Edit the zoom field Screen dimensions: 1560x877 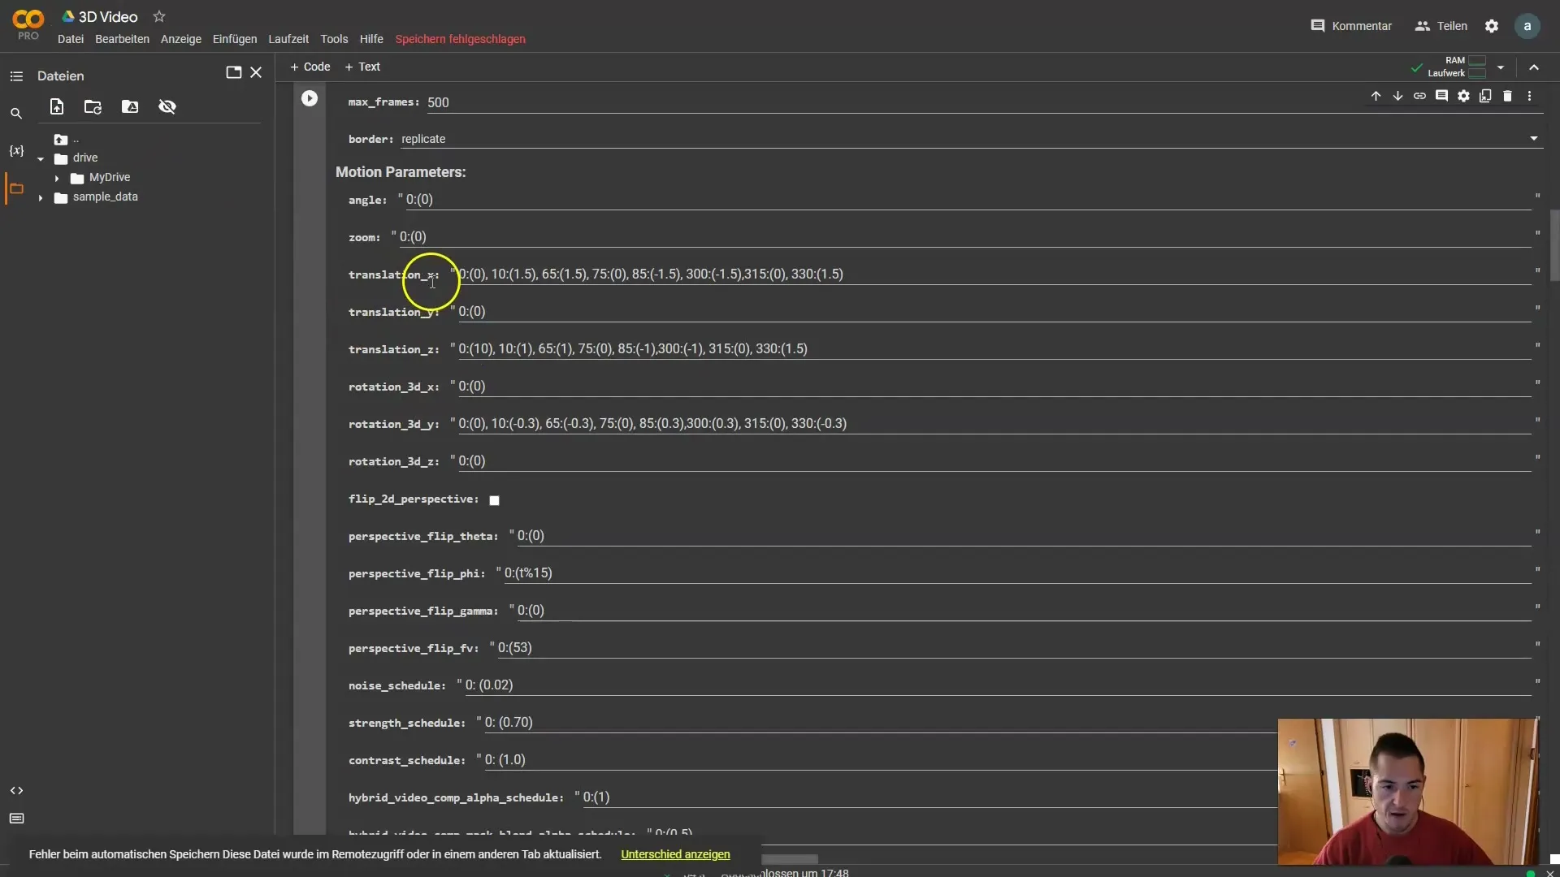point(964,237)
